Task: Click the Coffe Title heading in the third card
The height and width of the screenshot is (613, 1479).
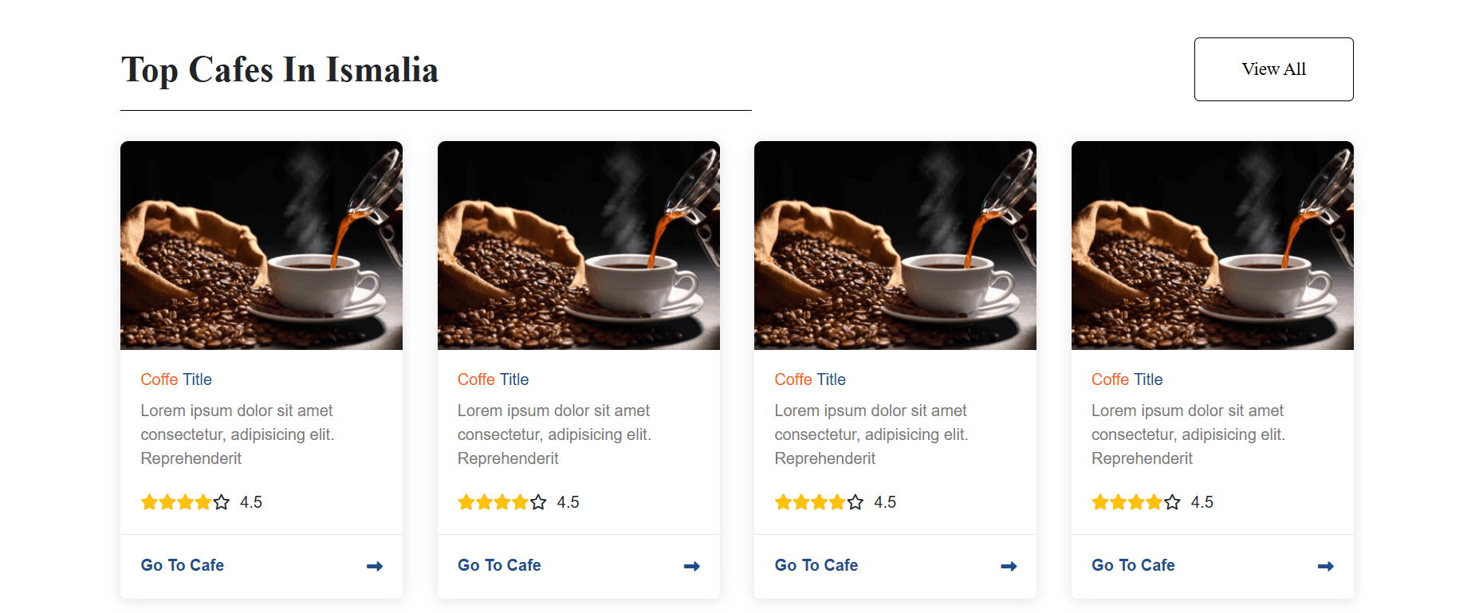Action: [810, 379]
